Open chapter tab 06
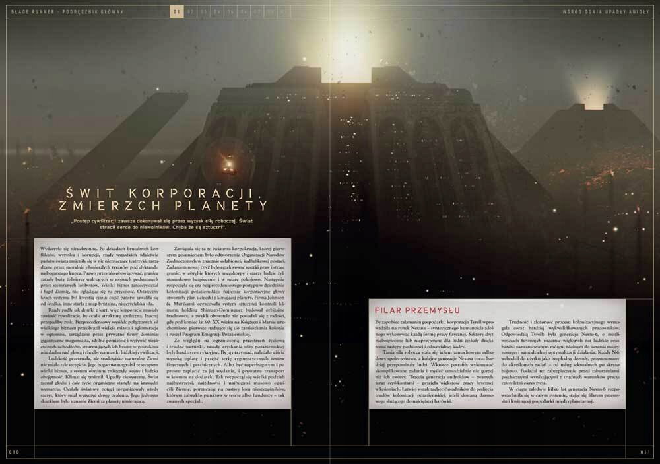The image size is (660, 464). pos(244,12)
